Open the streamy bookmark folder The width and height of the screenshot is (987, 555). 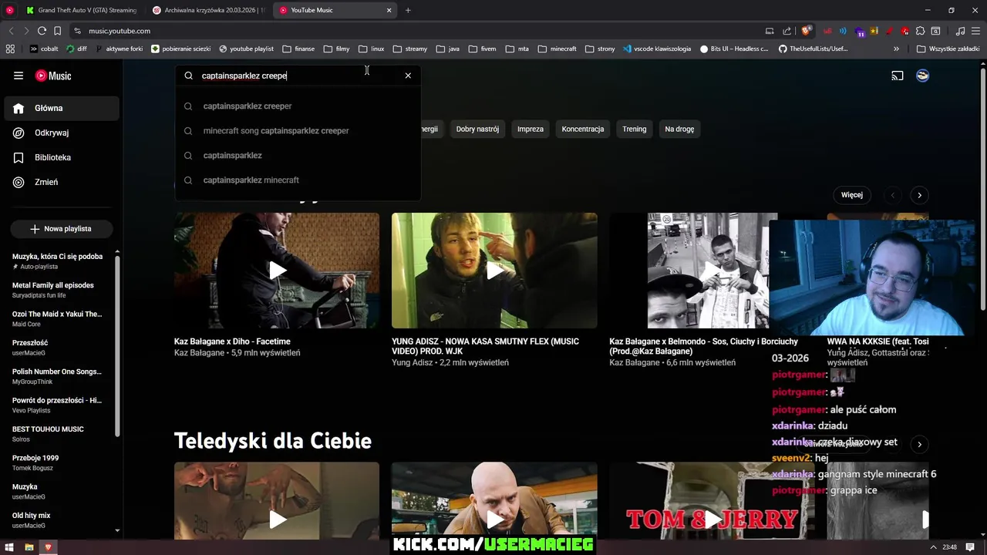[x=410, y=49]
